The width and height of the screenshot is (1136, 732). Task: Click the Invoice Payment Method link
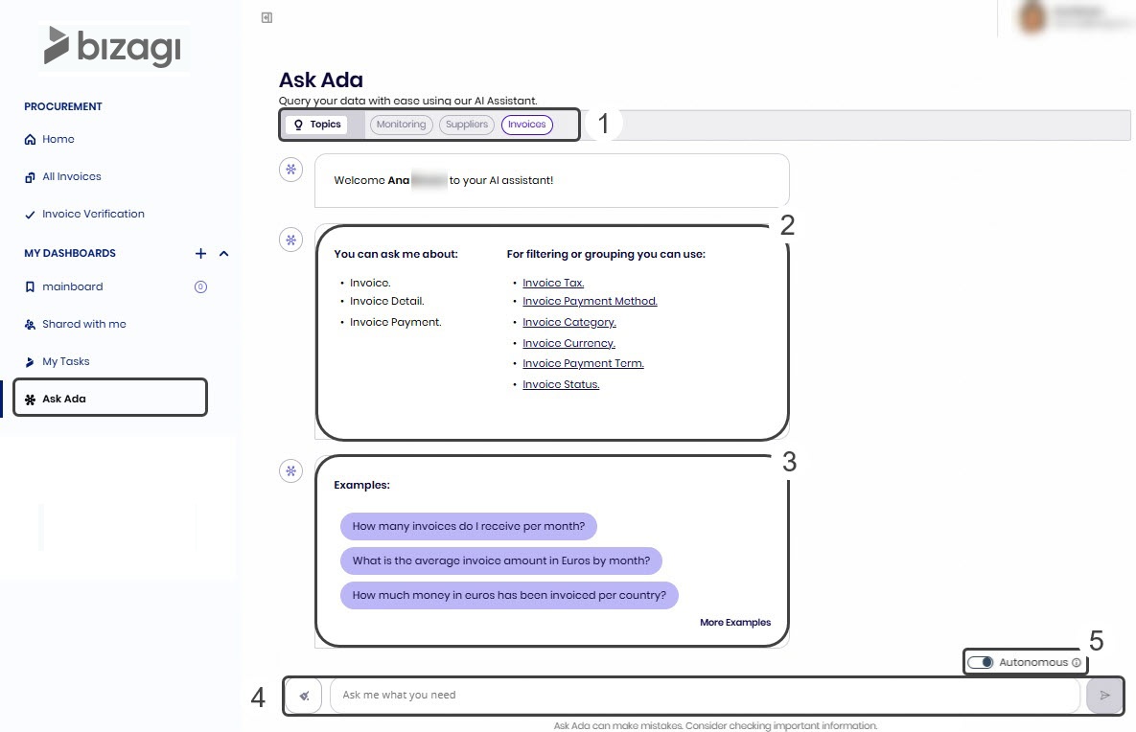pos(590,301)
